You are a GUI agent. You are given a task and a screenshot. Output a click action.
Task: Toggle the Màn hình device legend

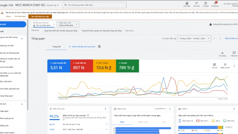229,121
